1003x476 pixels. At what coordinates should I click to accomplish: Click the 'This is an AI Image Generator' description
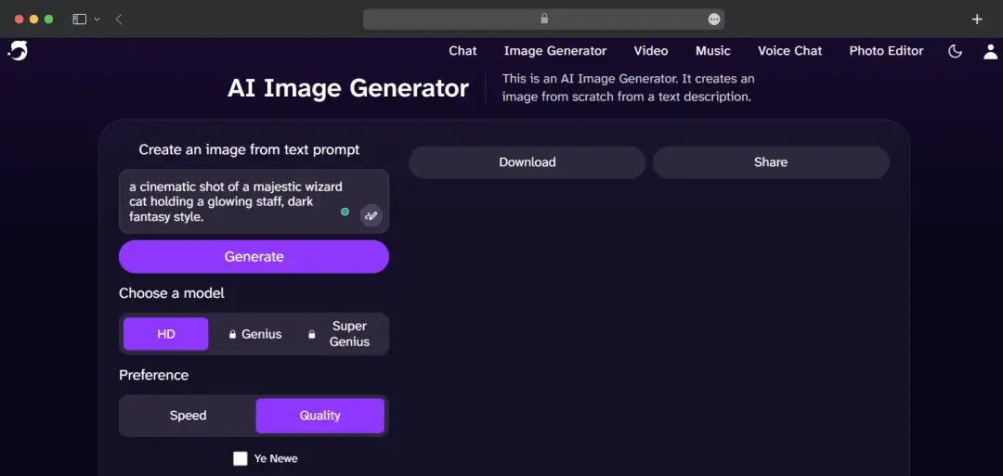(x=628, y=88)
